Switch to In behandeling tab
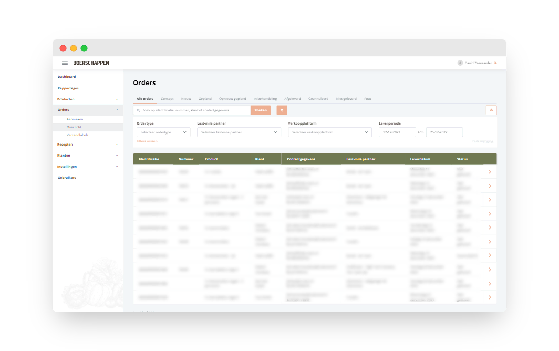The width and height of the screenshot is (559, 351). 265,99
